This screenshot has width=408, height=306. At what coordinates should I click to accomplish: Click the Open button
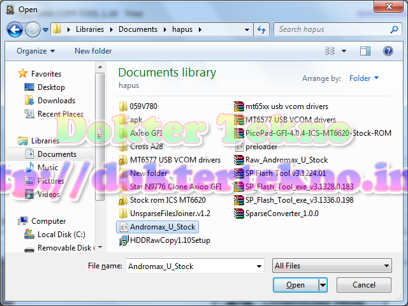pyautogui.click(x=296, y=285)
